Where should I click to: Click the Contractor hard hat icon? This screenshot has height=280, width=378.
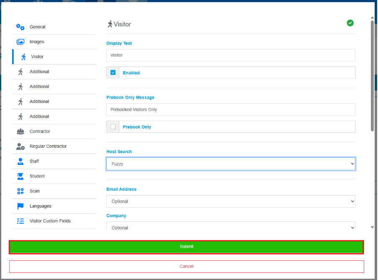coord(20,131)
